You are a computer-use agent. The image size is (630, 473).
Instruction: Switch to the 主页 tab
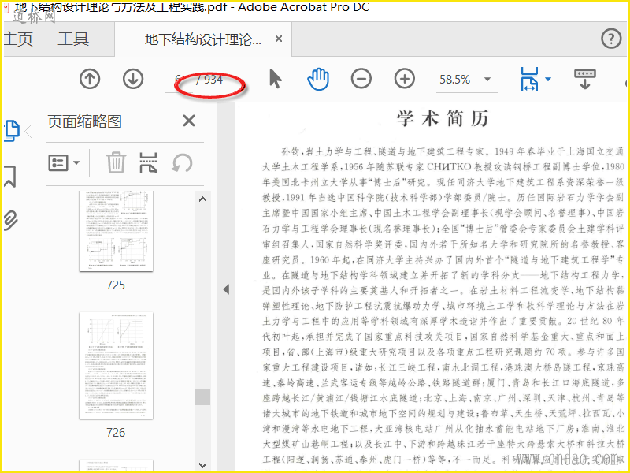(x=18, y=39)
